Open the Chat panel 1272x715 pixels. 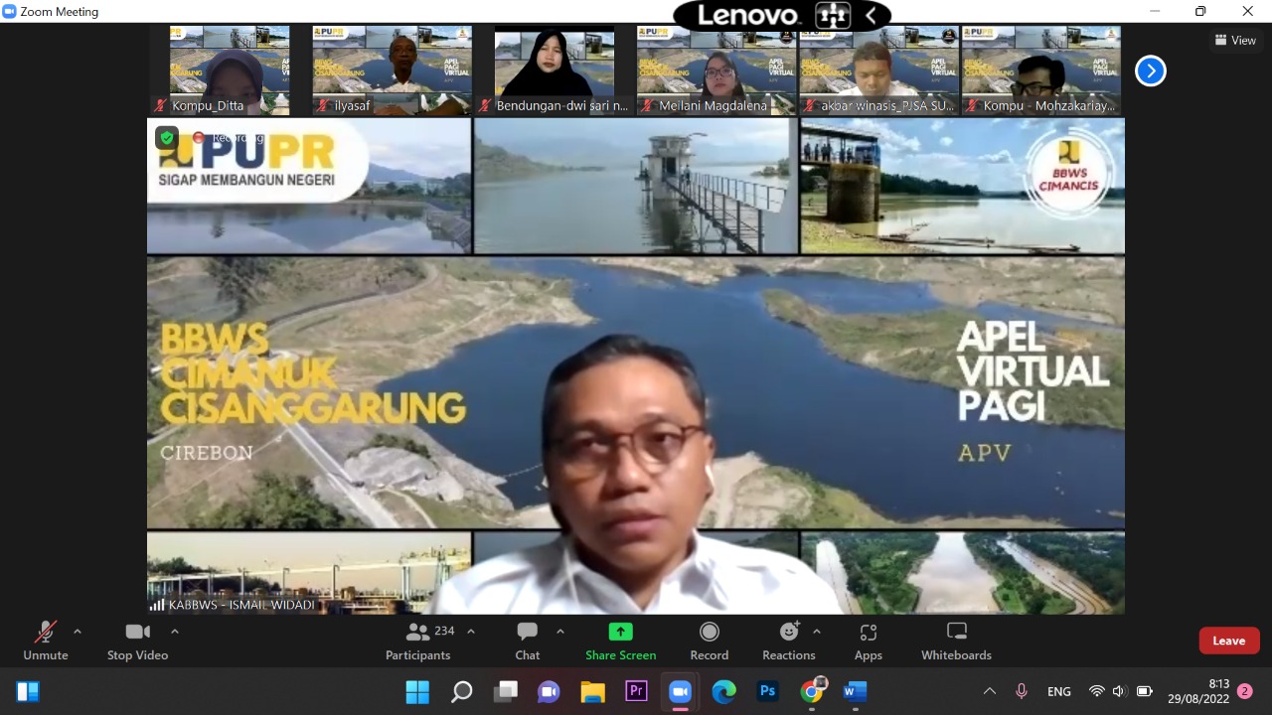click(x=528, y=641)
